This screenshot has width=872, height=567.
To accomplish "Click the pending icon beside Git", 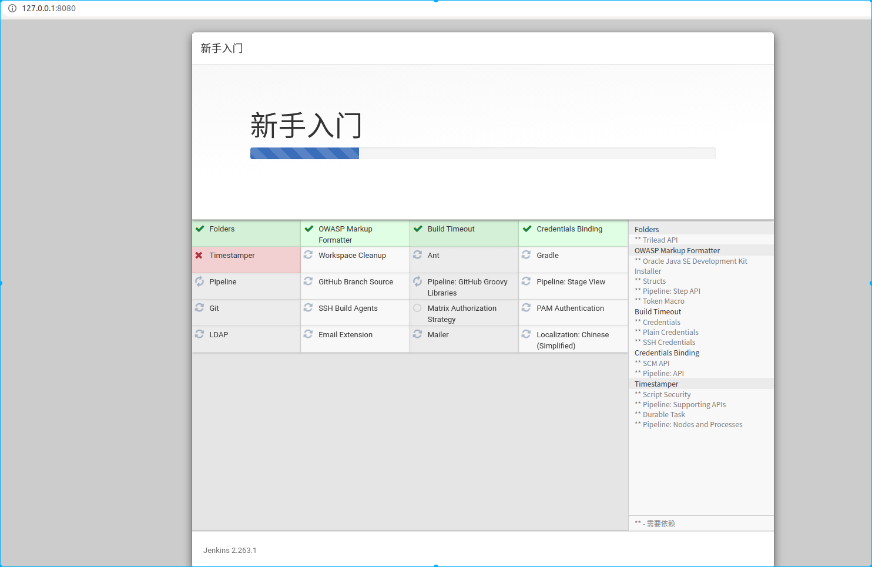I will point(199,308).
